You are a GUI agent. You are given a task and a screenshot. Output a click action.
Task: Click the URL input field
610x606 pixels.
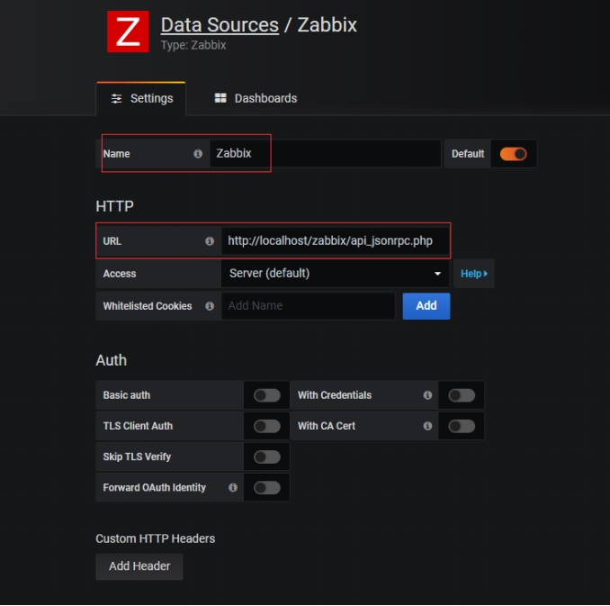pos(335,241)
